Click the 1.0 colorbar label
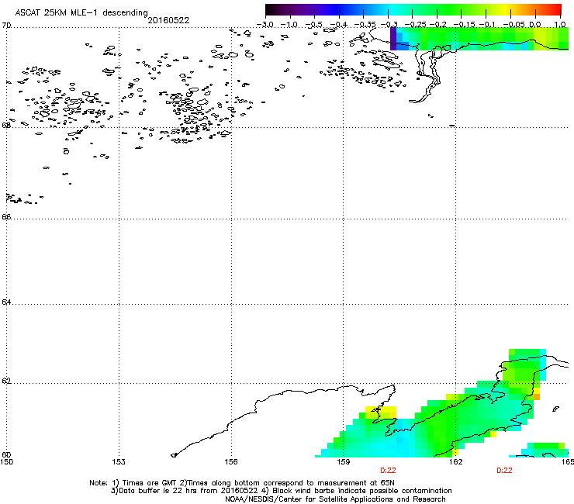The width and height of the screenshot is (574, 504). click(x=560, y=25)
